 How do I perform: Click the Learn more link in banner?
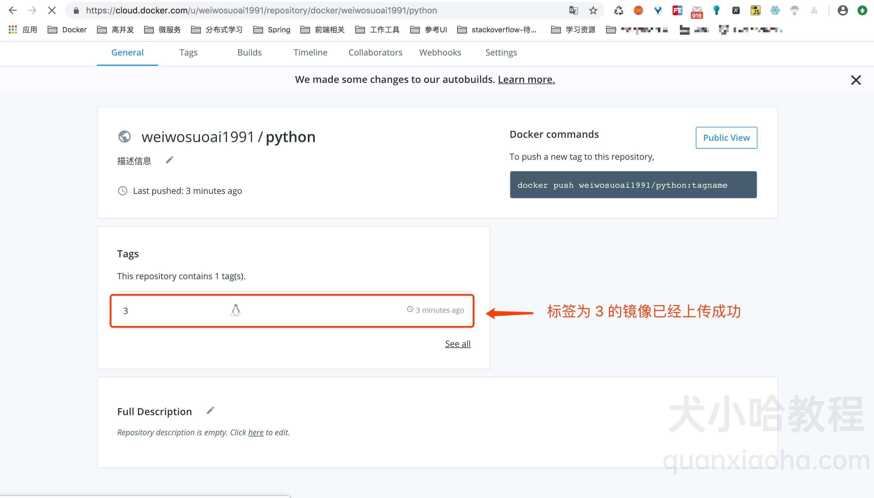click(x=526, y=79)
